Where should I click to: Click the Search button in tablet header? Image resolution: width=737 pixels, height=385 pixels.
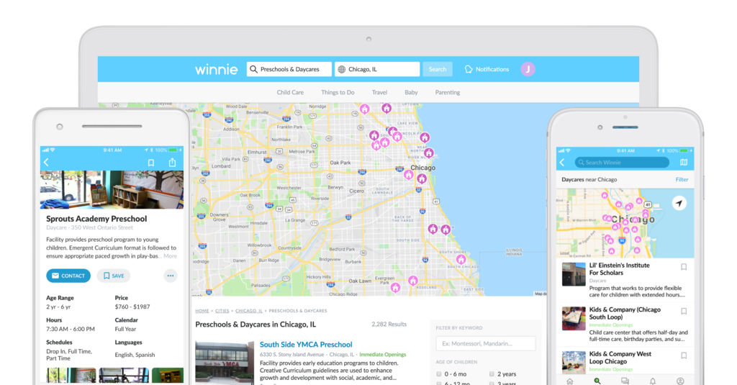[438, 69]
